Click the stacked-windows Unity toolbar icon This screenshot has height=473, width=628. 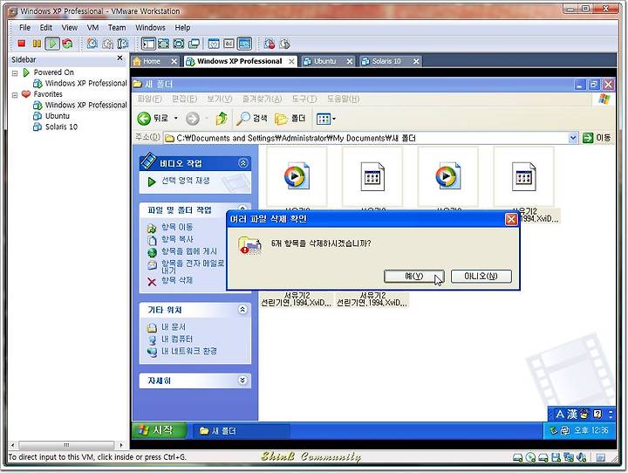[x=194, y=44]
